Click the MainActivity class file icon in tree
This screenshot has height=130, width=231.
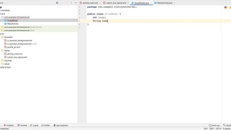pos(5,24)
